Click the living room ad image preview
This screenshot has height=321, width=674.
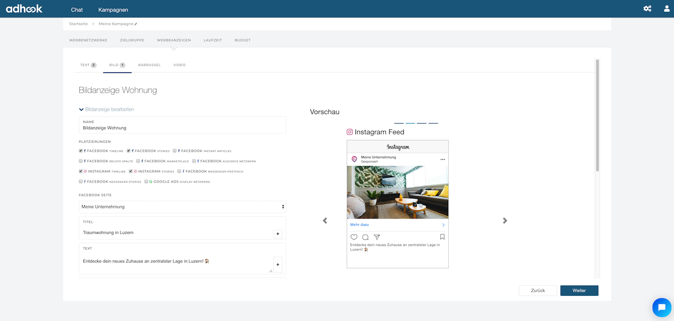[398, 192]
